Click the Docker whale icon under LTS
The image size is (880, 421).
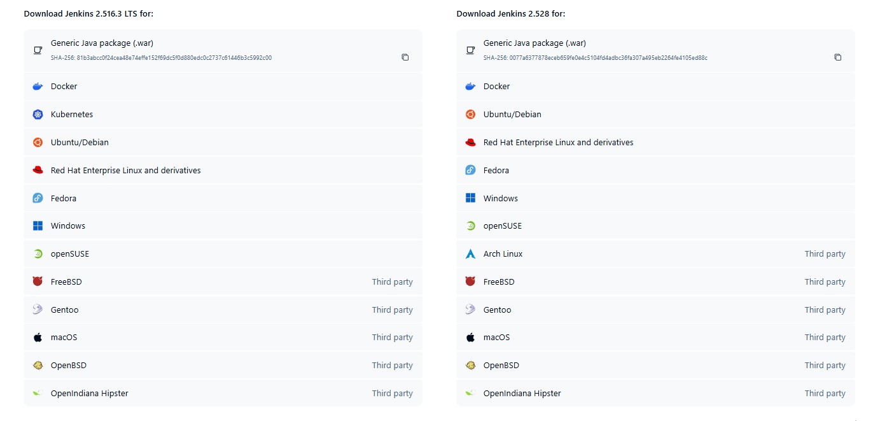38,87
